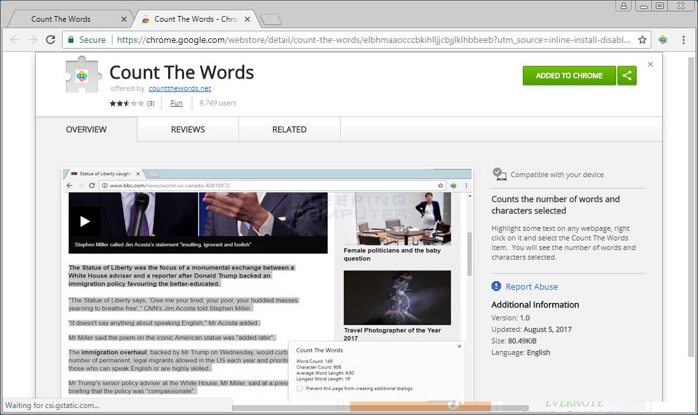This screenshot has width=698, height=415.
Task: Click 'Word Count: 149' in preview dialog
Action: [314, 361]
